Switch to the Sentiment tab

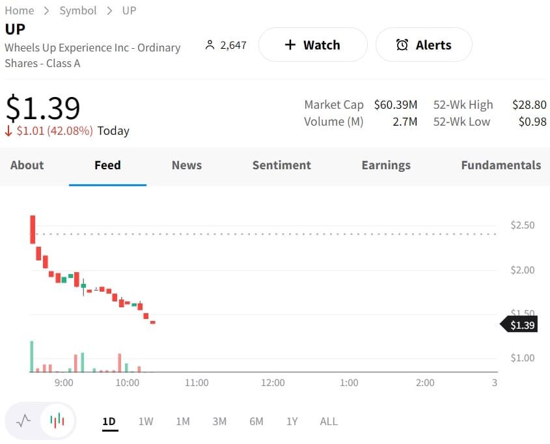[282, 165]
